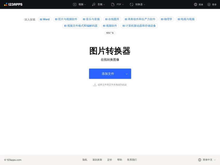This screenshot has height=165, width=220.
Task: Open the 视频文件格式和编解码器 topic chip
Action: tap(81, 26)
